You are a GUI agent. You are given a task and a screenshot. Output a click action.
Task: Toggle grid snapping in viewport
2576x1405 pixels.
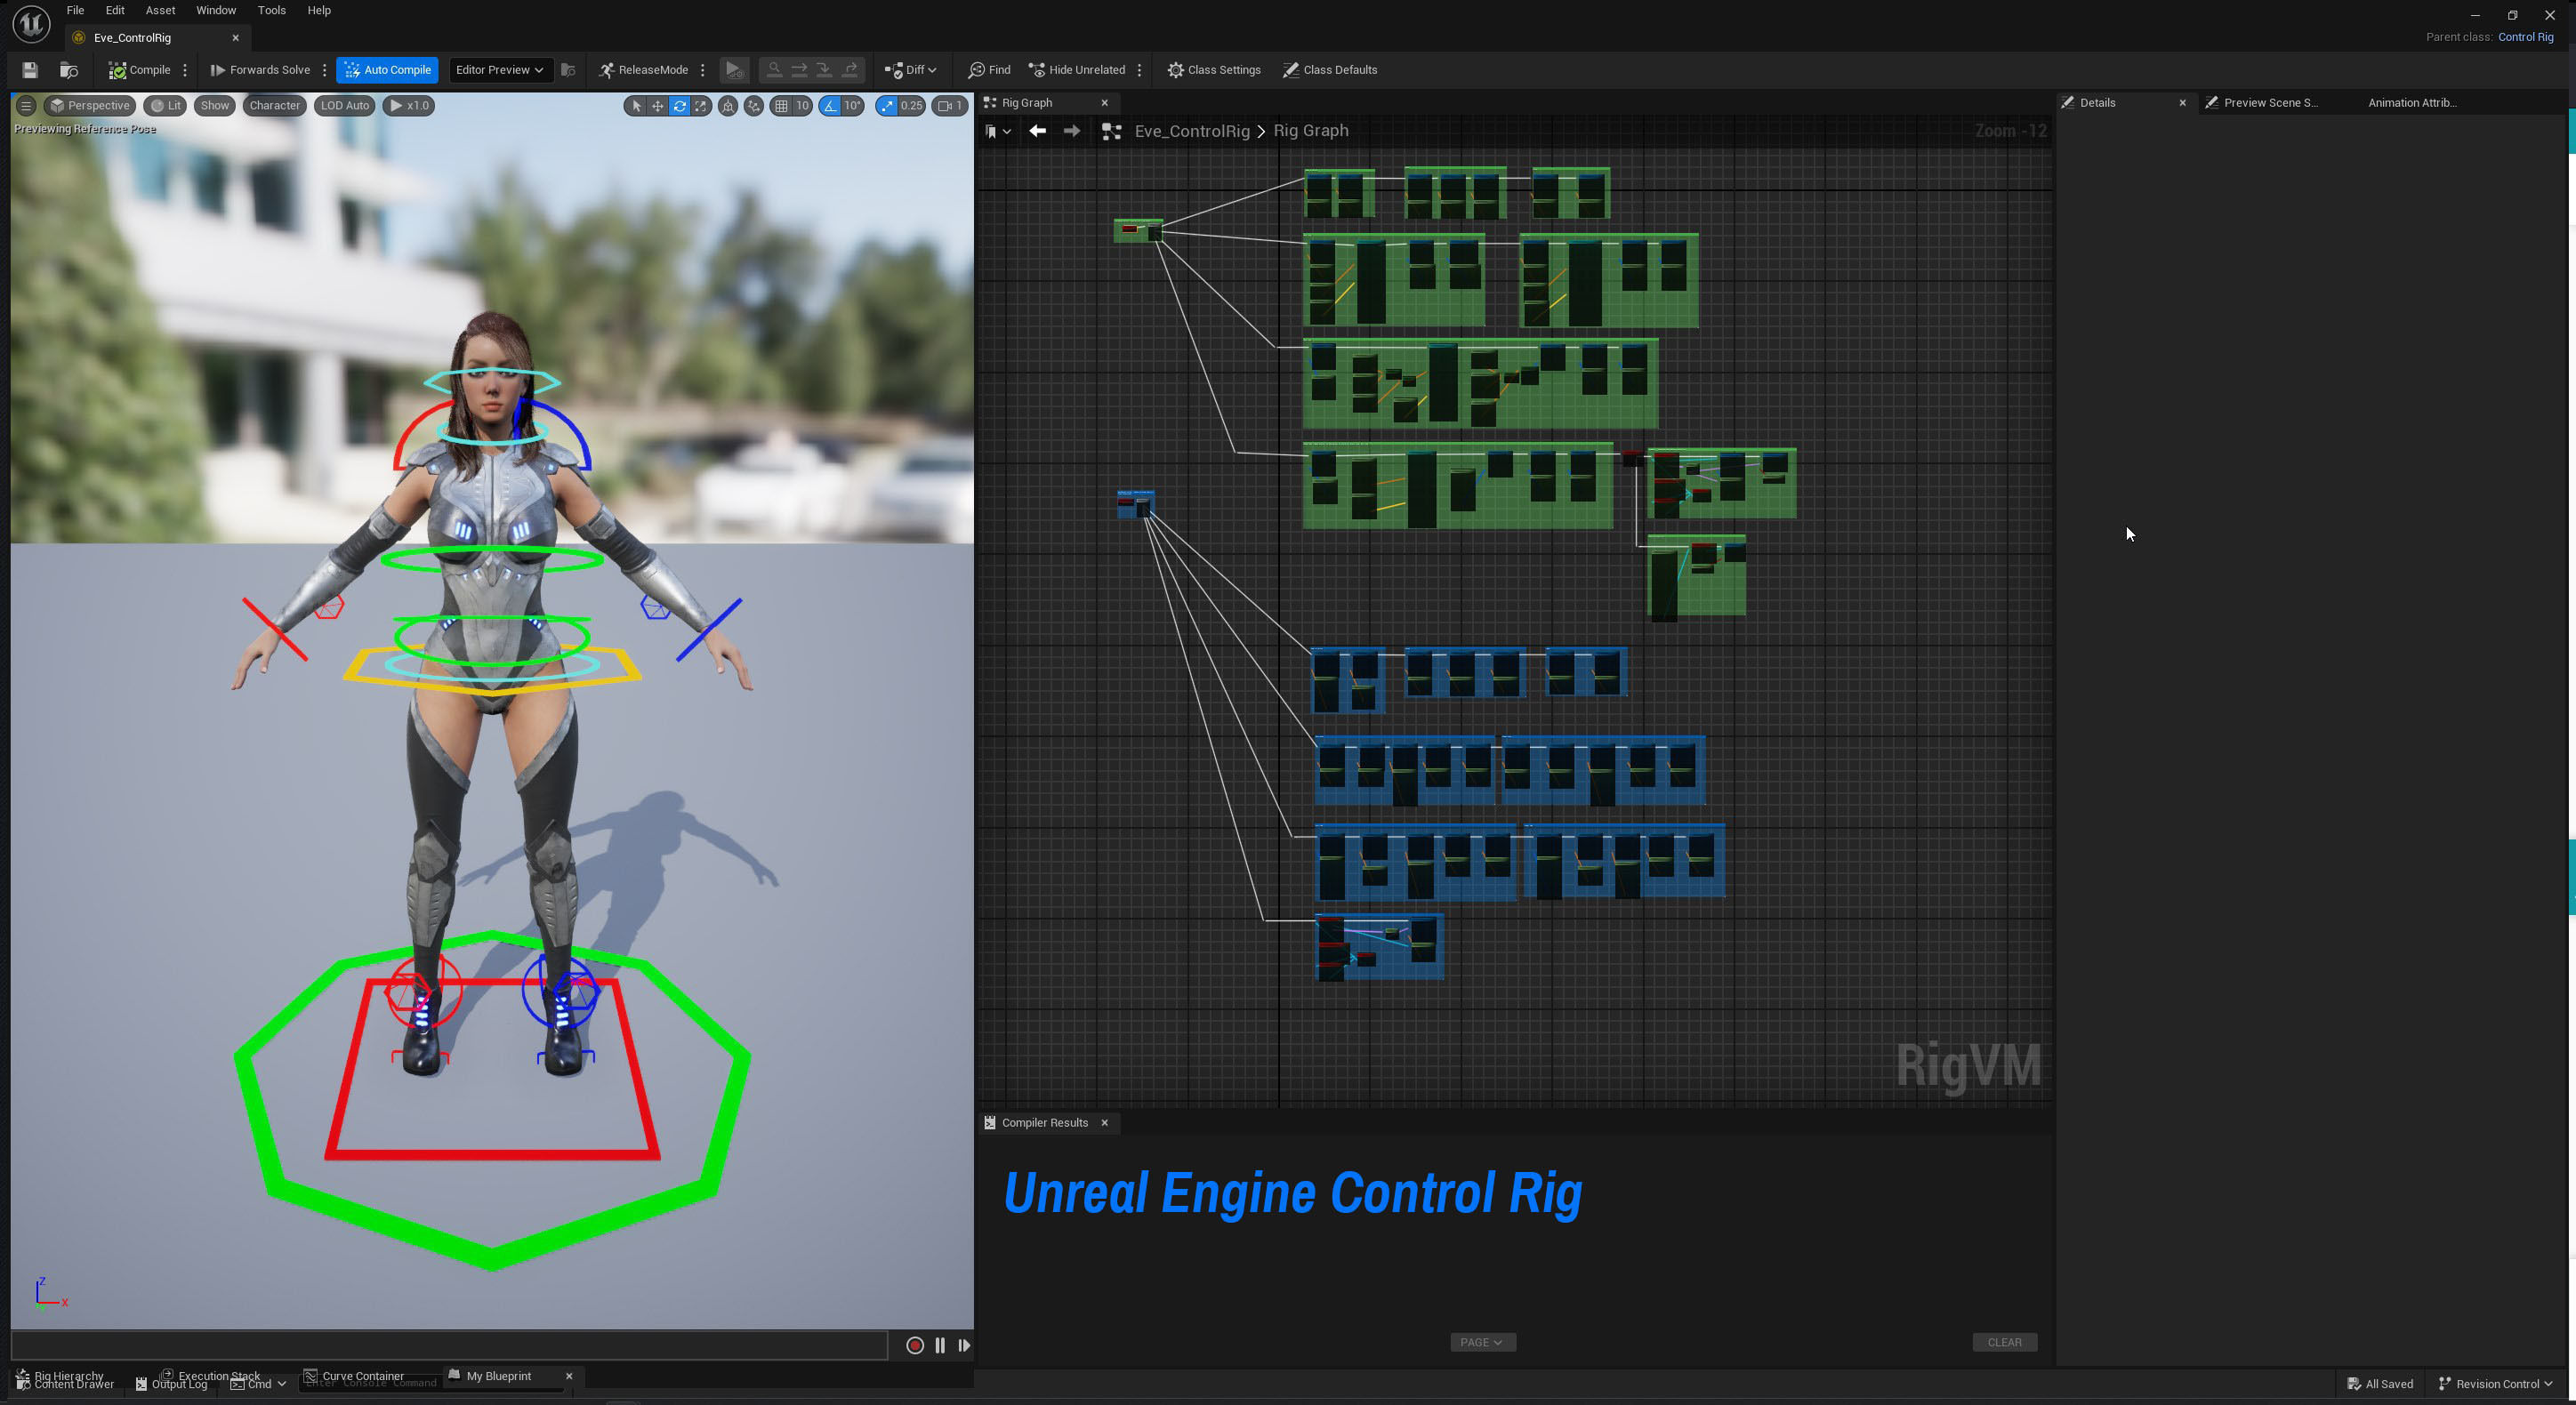pyautogui.click(x=781, y=105)
